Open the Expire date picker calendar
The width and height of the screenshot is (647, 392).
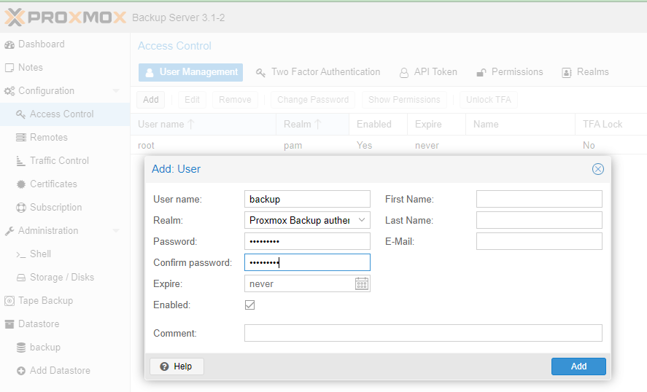pyautogui.click(x=362, y=283)
